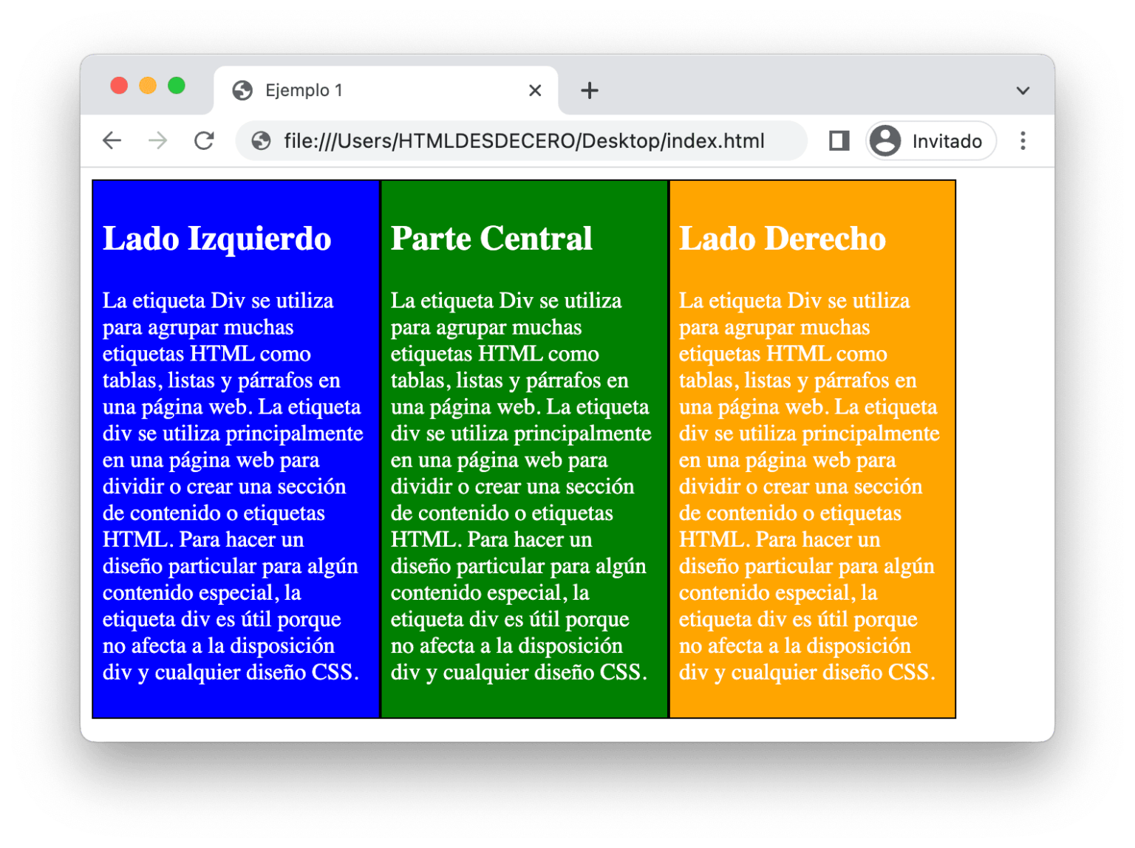Click the Lado Izquierdo heading
The height and width of the screenshot is (848, 1135).
pyautogui.click(x=217, y=238)
